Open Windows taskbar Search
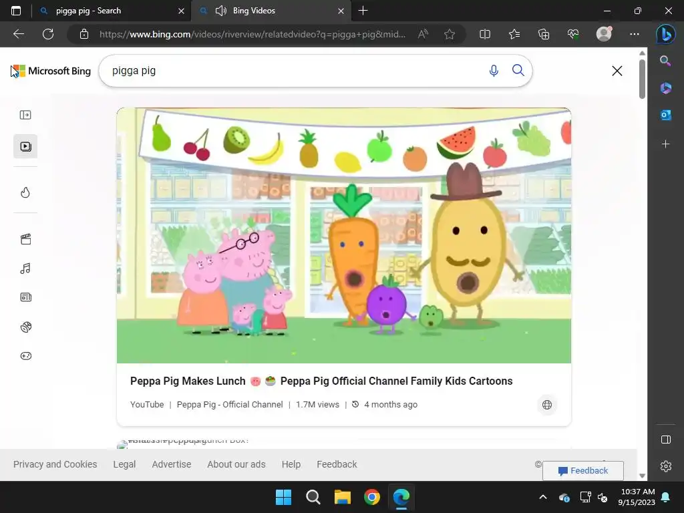Viewport: 684px width, 513px height. pyautogui.click(x=313, y=497)
